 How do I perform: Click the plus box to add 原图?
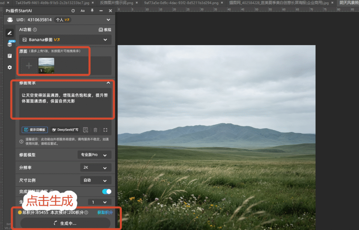tap(29, 66)
